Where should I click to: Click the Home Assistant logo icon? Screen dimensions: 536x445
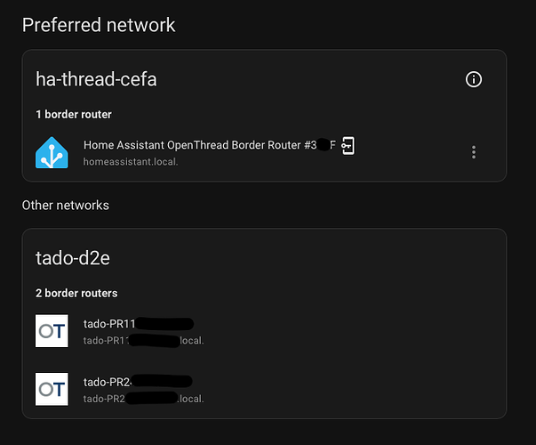point(52,152)
